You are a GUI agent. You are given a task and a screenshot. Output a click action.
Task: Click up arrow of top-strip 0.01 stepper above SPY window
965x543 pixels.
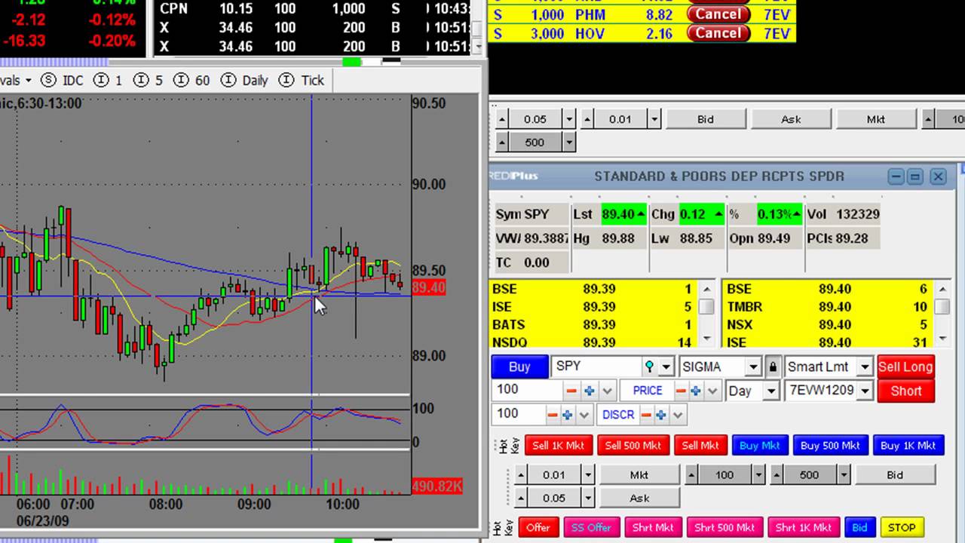coord(588,119)
